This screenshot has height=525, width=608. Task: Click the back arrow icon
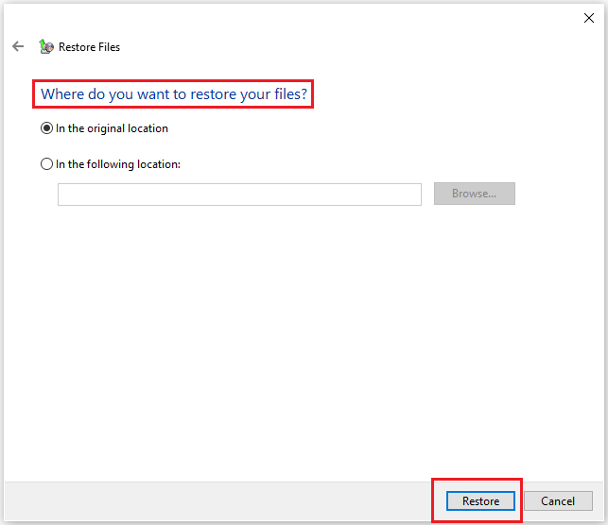(x=18, y=46)
